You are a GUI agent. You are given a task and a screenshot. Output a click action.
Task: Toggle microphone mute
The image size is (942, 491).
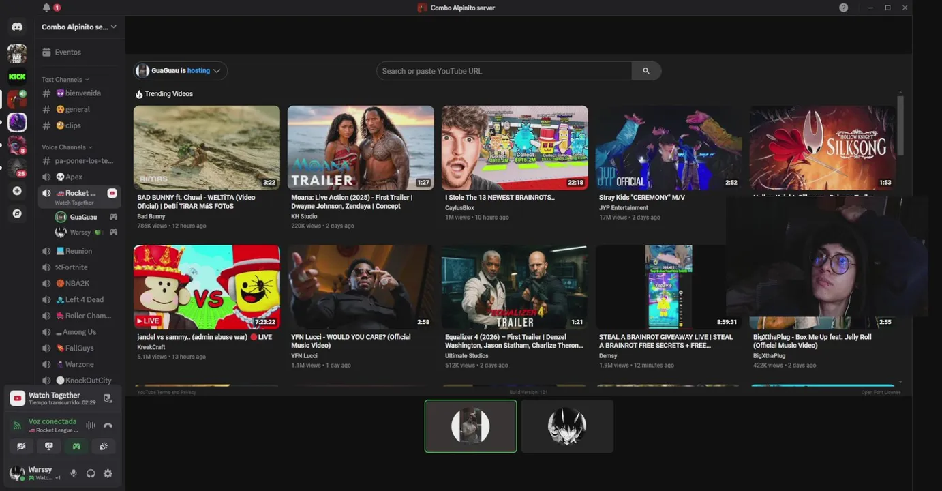tap(74, 473)
